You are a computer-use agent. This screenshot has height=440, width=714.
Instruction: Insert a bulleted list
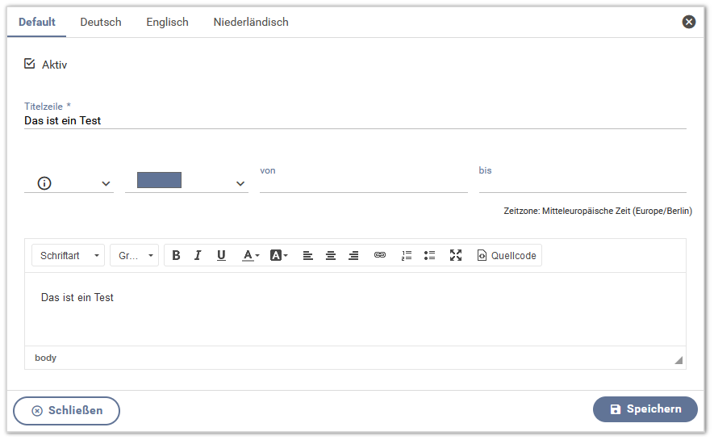430,255
